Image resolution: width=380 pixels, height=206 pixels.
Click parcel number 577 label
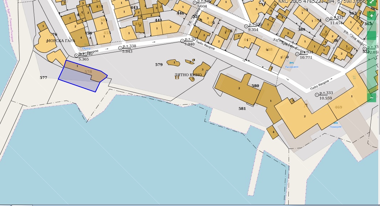44,77
